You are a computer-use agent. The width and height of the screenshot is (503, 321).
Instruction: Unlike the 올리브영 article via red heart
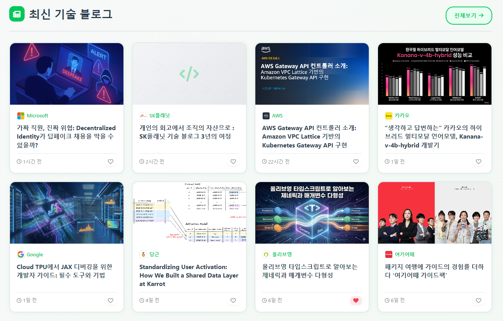pos(356,301)
